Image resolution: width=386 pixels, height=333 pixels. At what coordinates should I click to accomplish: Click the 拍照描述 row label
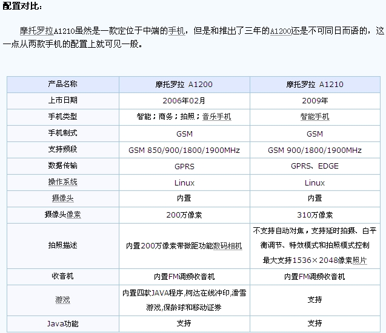coord(63,245)
